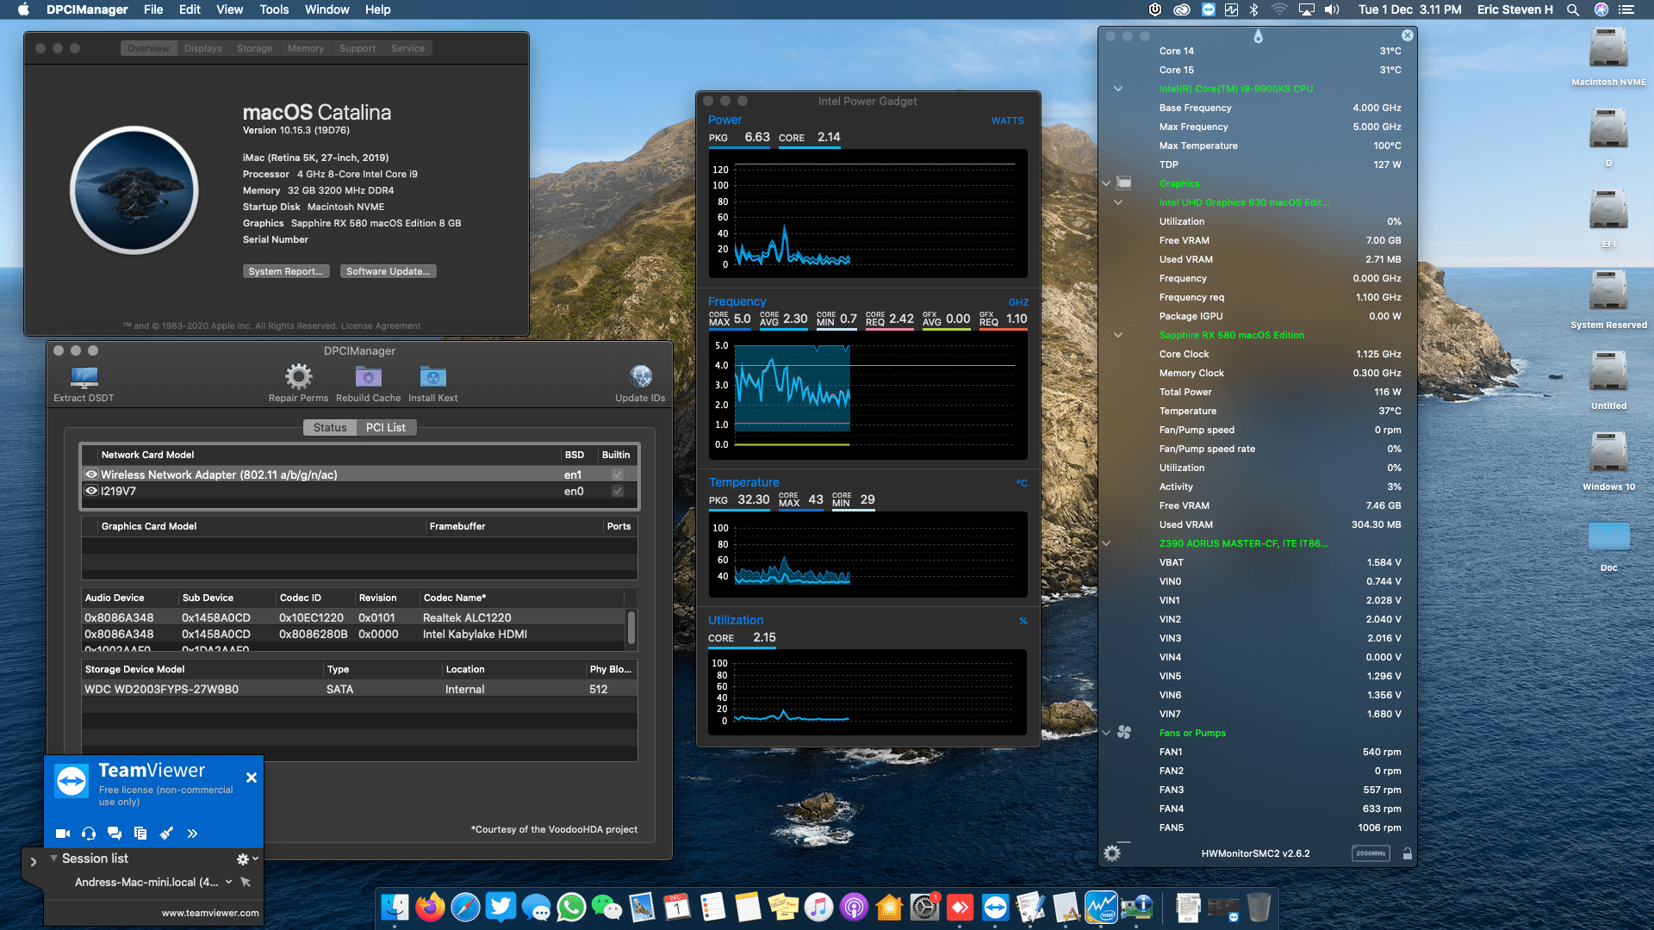
Task: Select WDC WD2003FYPS storage device row
Action: coord(359,689)
